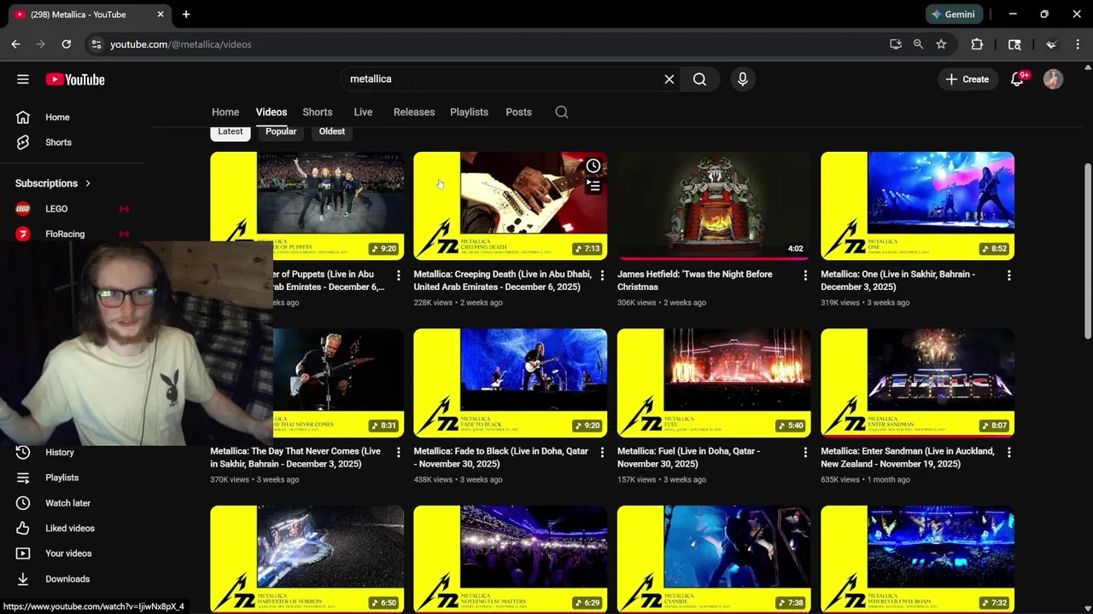The width and height of the screenshot is (1093, 614).
Task: Open options menu for 'Twas the Night Before Christmas
Action: [x=805, y=275]
